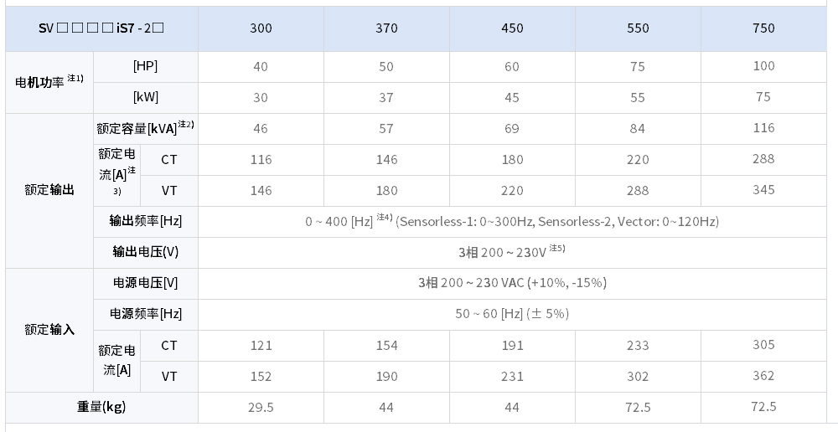Viewport: 838px width, 432px height.
Task: Click the 3相 200~230V output voltage cell
Action: tap(512, 253)
